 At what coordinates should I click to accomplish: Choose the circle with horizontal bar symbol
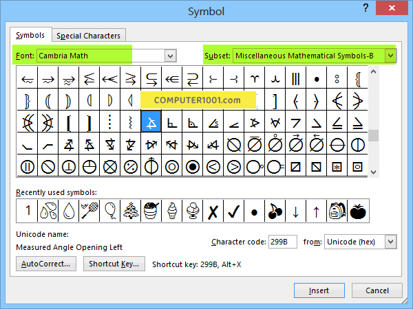point(337,144)
